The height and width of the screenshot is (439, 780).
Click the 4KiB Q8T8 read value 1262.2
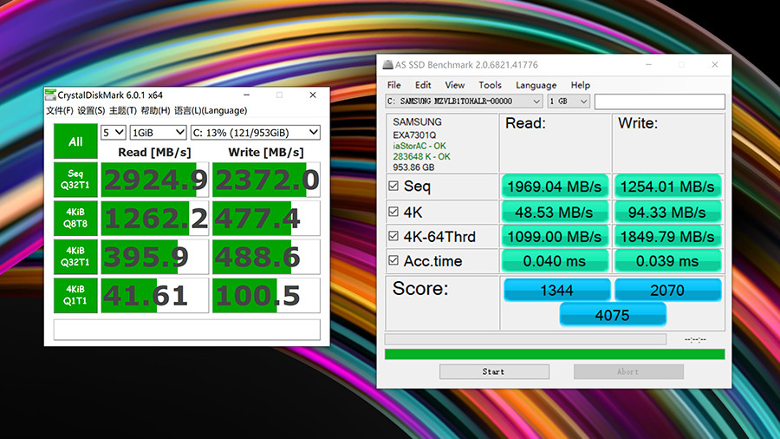[x=155, y=219]
